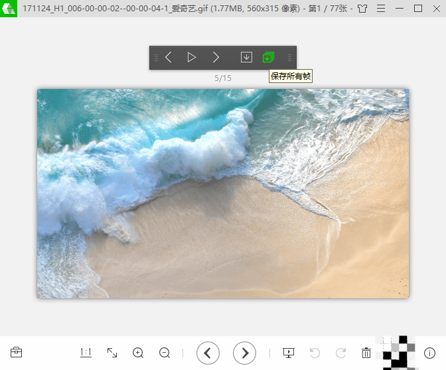Advance to next GIF frame
Screen dimensions: 446x370
pyautogui.click(x=216, y=58)
